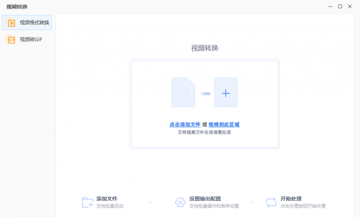
Task: Click the 设置输出配置 step heading
Action: click(205, 199)
